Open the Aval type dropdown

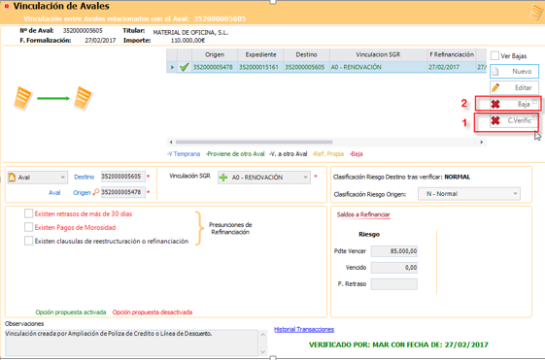click(62, 178)
